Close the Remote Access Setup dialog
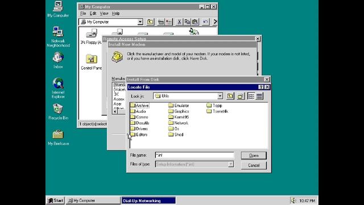Viewport: 364px width, 205px height. pos(258,39)
